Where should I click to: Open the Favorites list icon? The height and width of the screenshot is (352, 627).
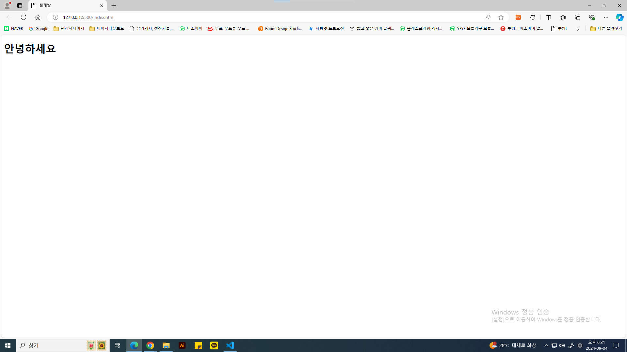click(563, 17)
